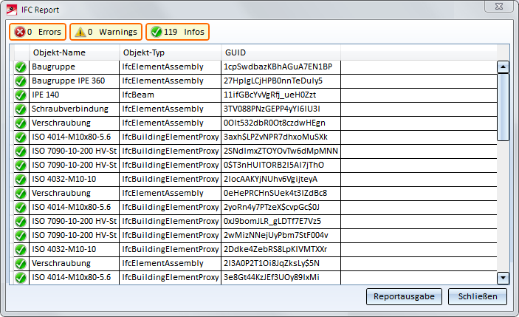Click the IfcElementAssembly cell of Schraubverbindung row
The width and height of the screenshot is (519, 317).
170,109
